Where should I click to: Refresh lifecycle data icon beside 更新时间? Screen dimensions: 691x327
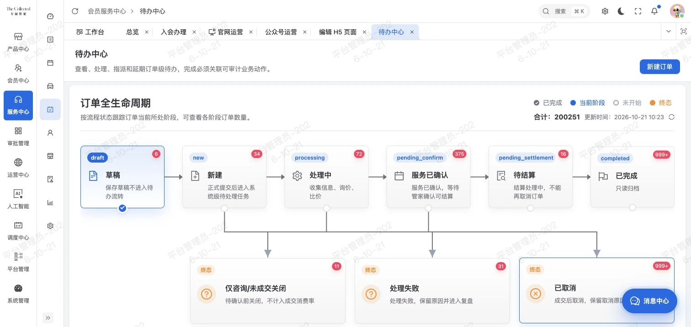671,117
